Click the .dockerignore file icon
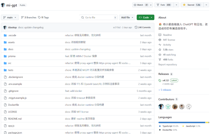This screenshot has width=224, height=134. pyautogui.click(x=5, y=77)
